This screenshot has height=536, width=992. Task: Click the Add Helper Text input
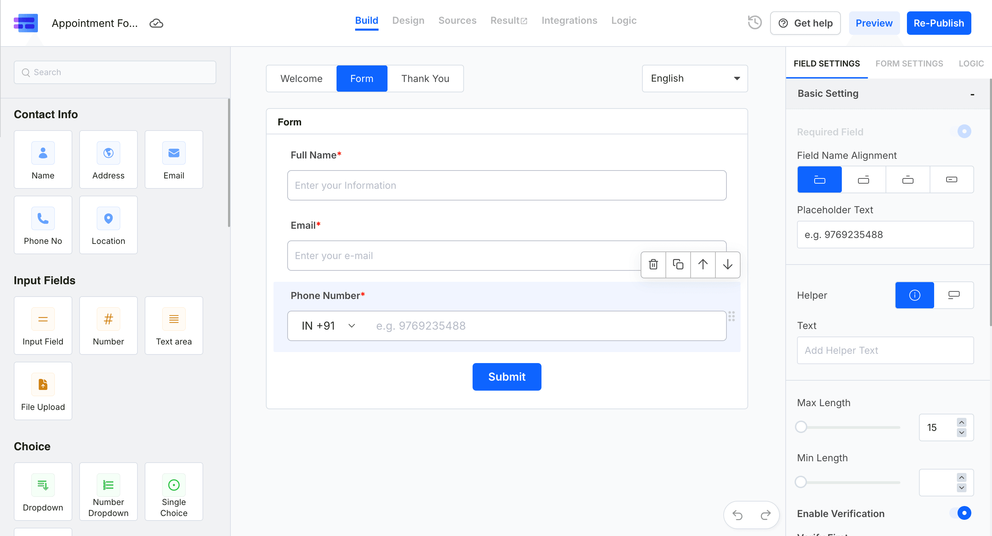(x=885, y=350)
